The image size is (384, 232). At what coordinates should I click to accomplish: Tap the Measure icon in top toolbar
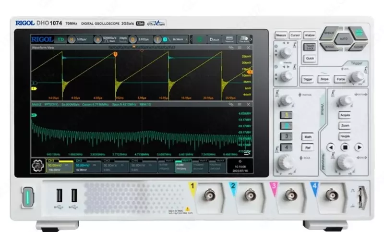click(x=229, y=39)
